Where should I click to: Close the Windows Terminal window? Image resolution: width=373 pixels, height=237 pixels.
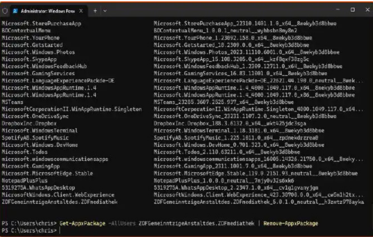367,10
